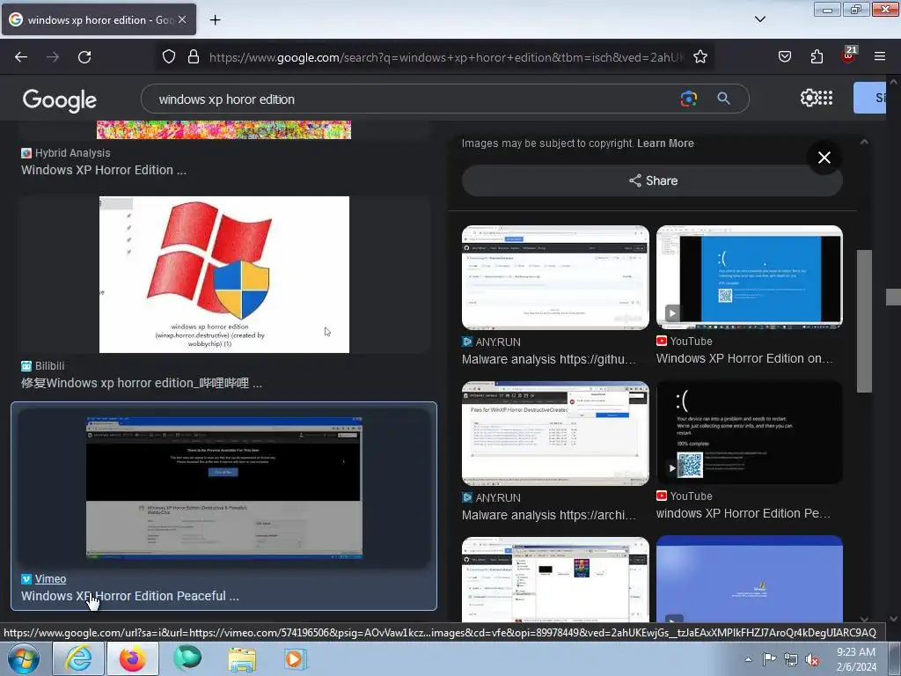Screen dimensions: 901x676
Task: Open the Firefox application menu
Action: tap(880, 56)
